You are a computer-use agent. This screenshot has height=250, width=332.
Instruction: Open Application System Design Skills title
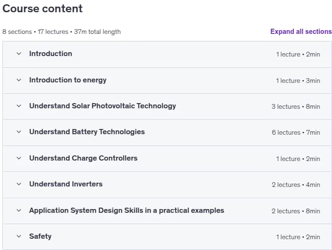[x=127, y=210]
